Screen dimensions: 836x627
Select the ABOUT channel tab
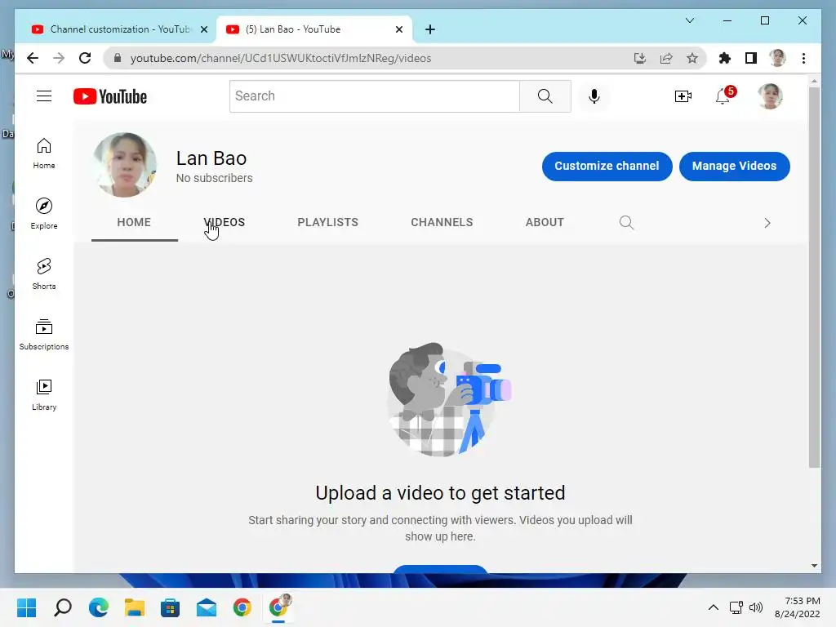(x=545, y=222)
